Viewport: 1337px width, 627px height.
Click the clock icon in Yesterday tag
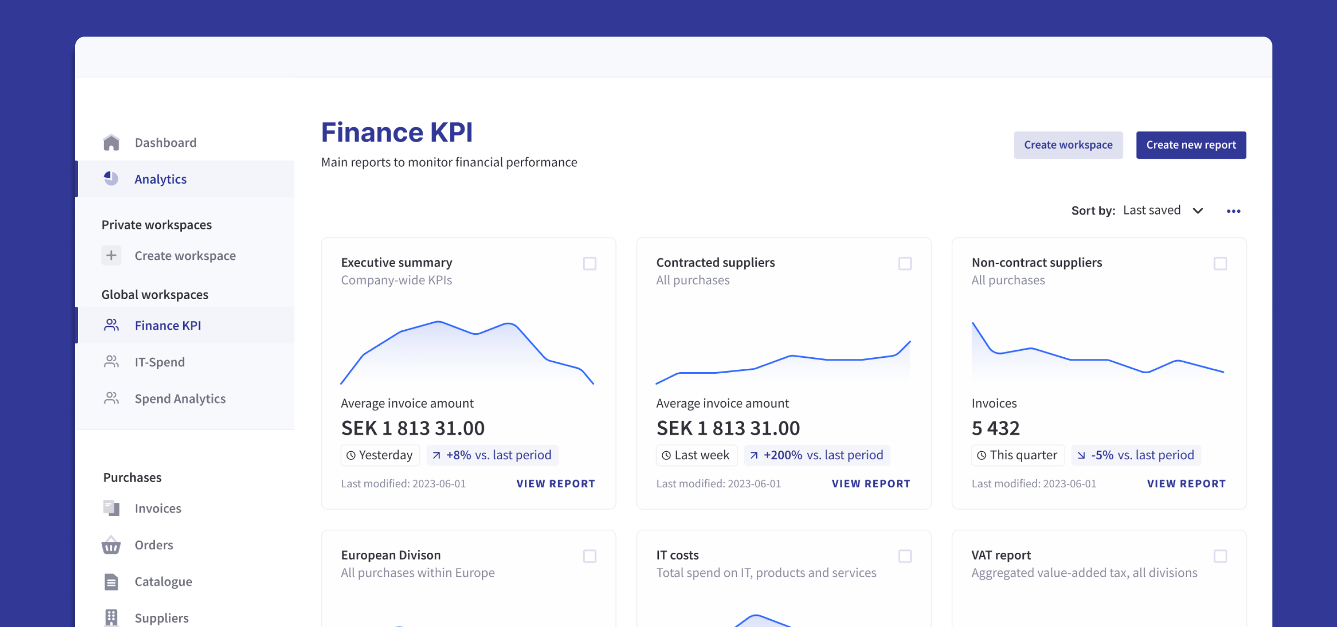coord(351,455)
